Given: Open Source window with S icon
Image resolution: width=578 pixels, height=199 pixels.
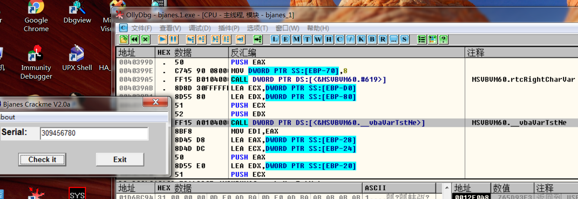Looking at the screenshot, I should (405, 40).
